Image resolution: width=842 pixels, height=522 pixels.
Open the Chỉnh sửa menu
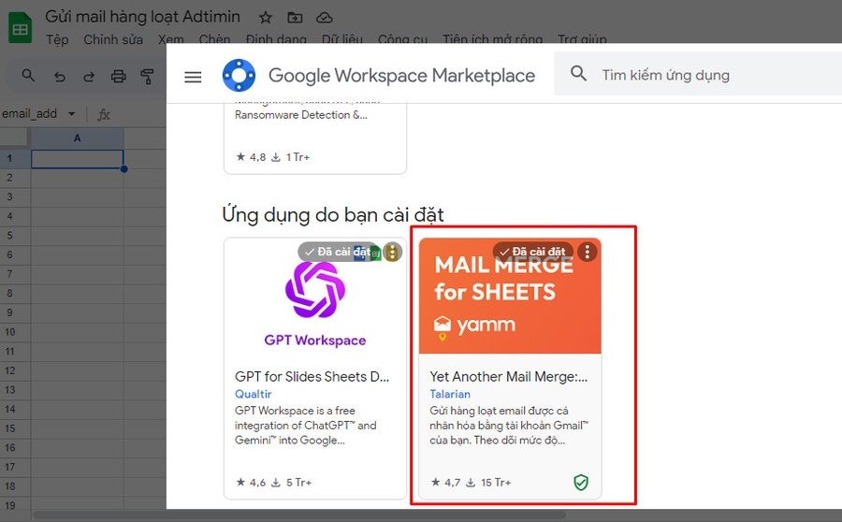pos(113,39)
